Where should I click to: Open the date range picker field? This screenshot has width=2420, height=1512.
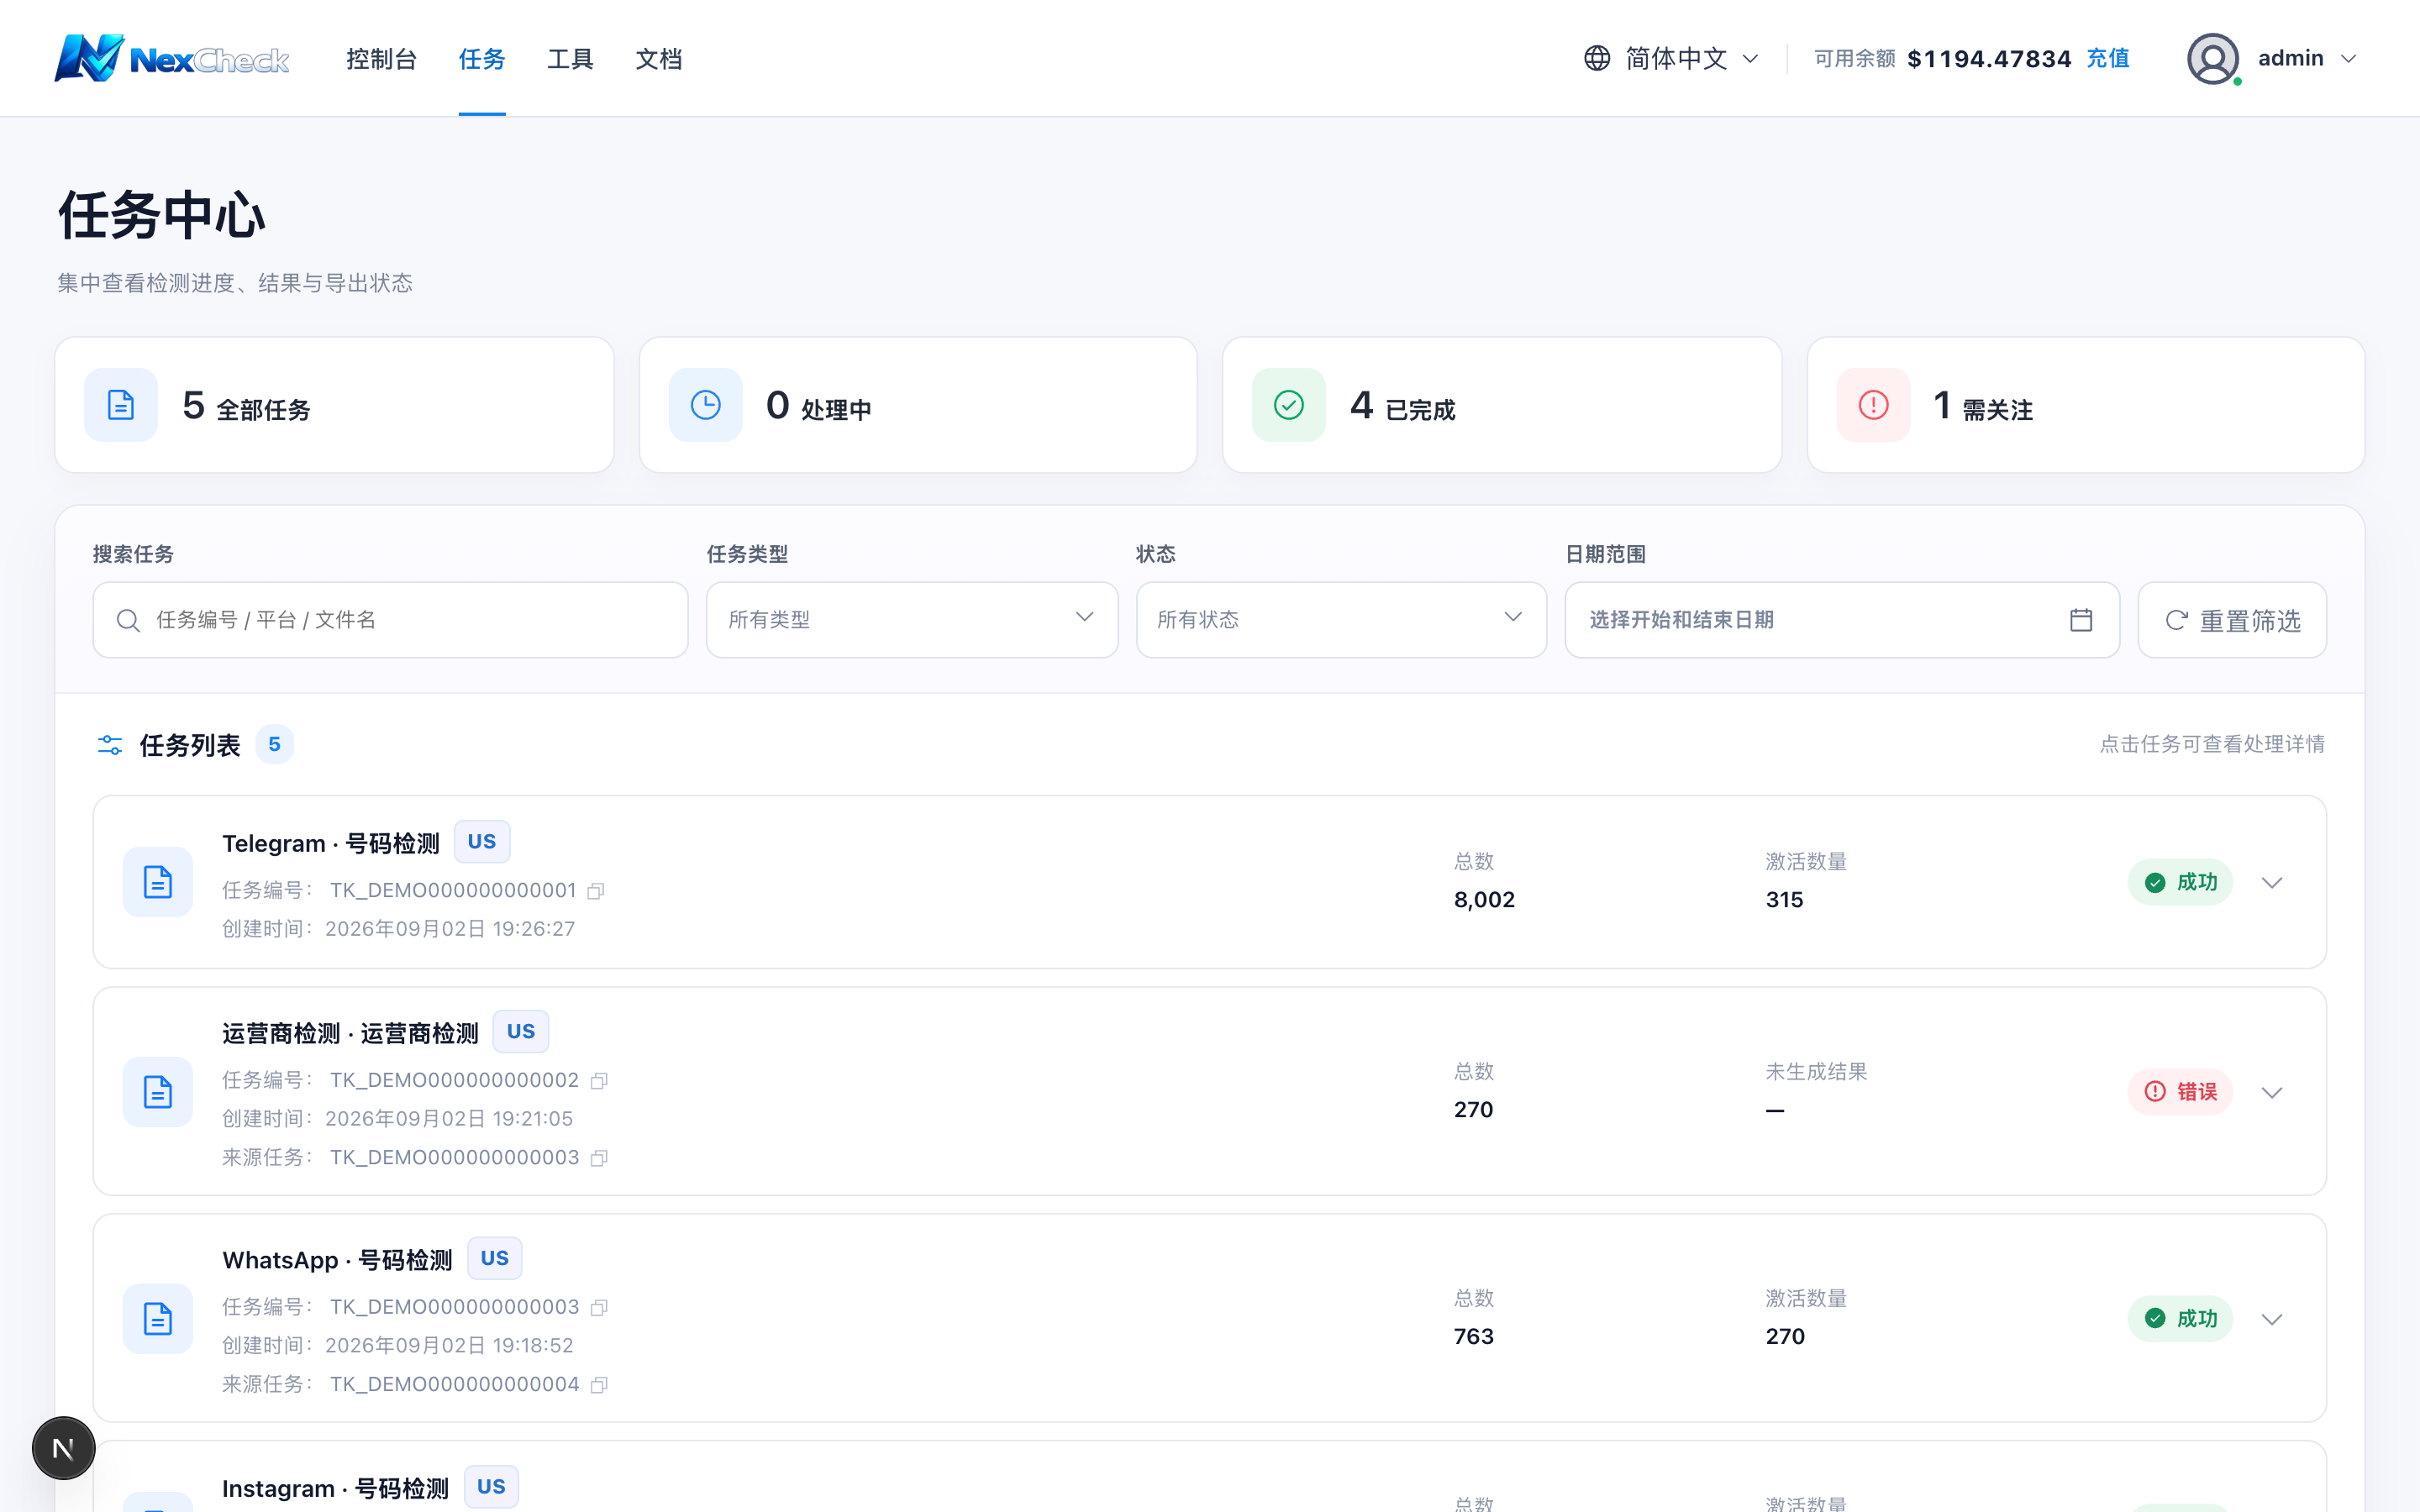(1842, 620)
